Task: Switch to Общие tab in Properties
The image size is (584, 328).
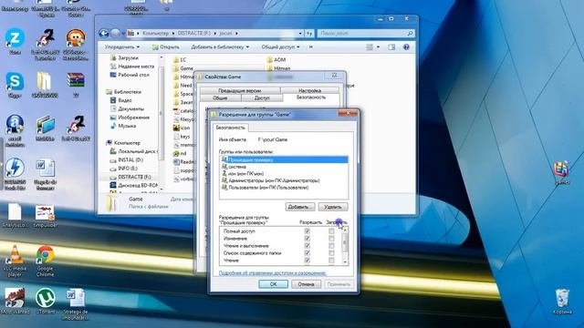Action: click(220, 97)
